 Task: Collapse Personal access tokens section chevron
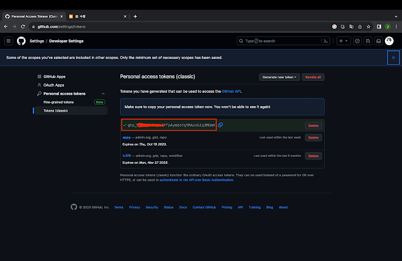103,93
